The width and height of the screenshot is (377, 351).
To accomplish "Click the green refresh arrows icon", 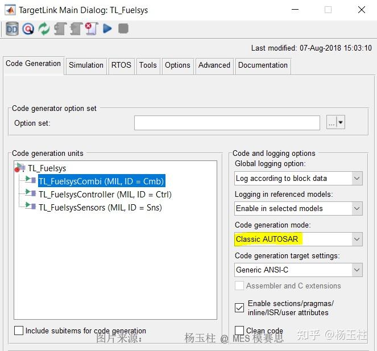I will tap(44, 29).
